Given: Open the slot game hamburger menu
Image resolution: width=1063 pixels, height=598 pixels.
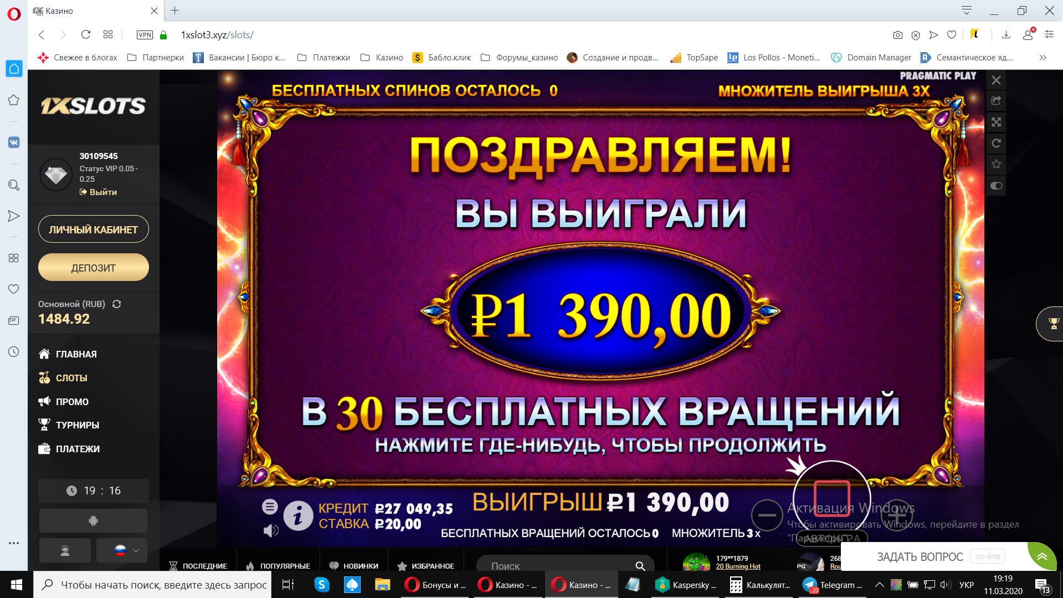Looking at the screenshot, I should 270,506.
